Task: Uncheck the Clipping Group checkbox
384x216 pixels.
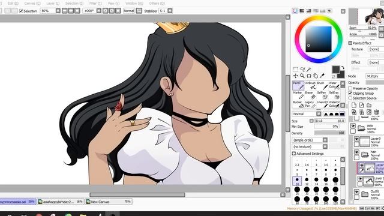Action: click(350, 94)
